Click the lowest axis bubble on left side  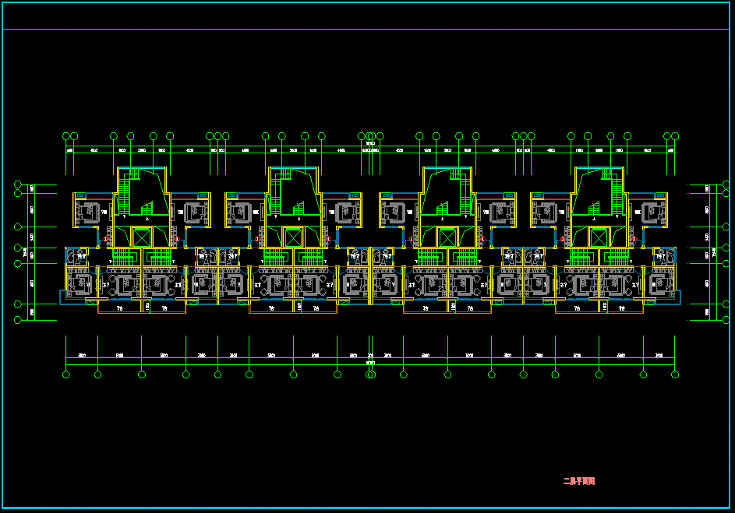point(18,319)
